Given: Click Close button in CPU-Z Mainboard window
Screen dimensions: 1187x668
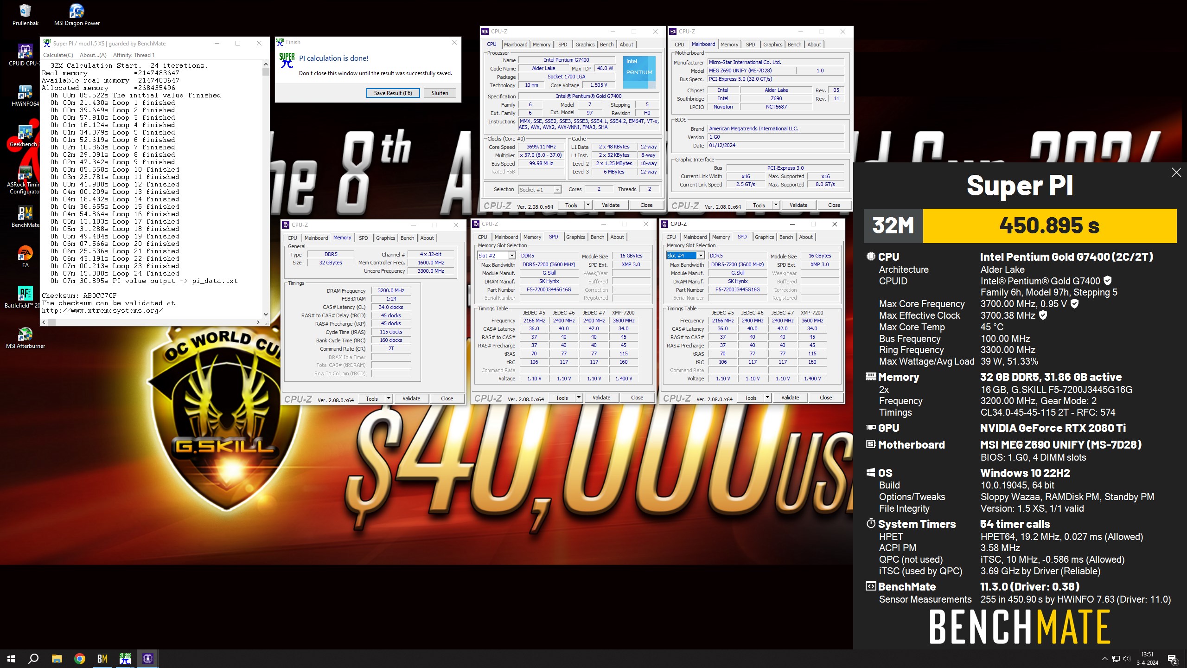Looking at the screenshot, I should tap(834, 205).
